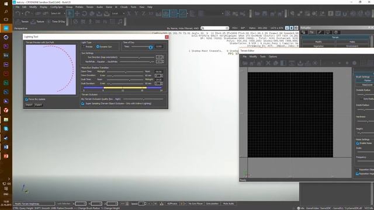Image resolution: width=374 pixels, height=210 pixels.
Task: Activate the Move tool cross icon
Action: 77,13
